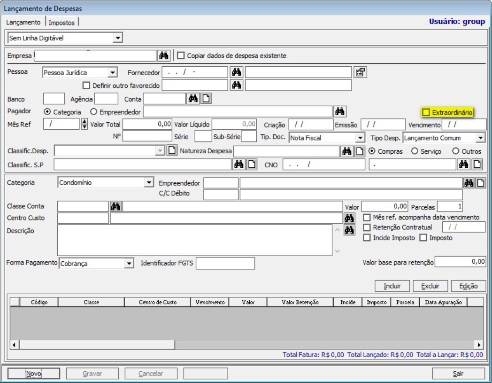Add new Classific.Desp. using page icon
492x383 pixels.
tap(172, 150)
